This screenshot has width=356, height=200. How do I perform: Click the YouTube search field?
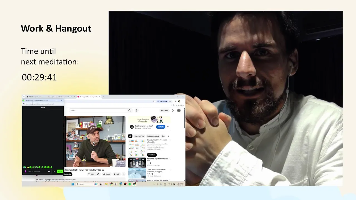97,110
